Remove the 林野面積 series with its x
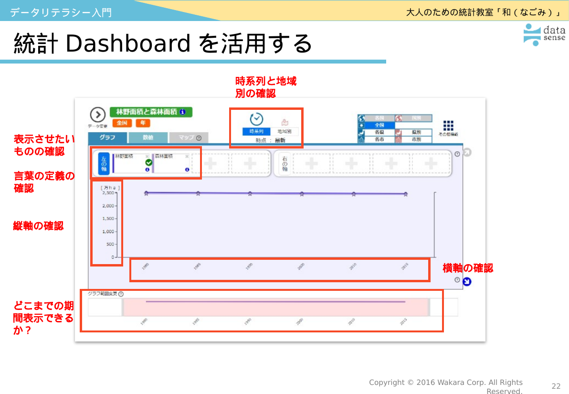This screenshot has height=394, width=569. point(147,157)
